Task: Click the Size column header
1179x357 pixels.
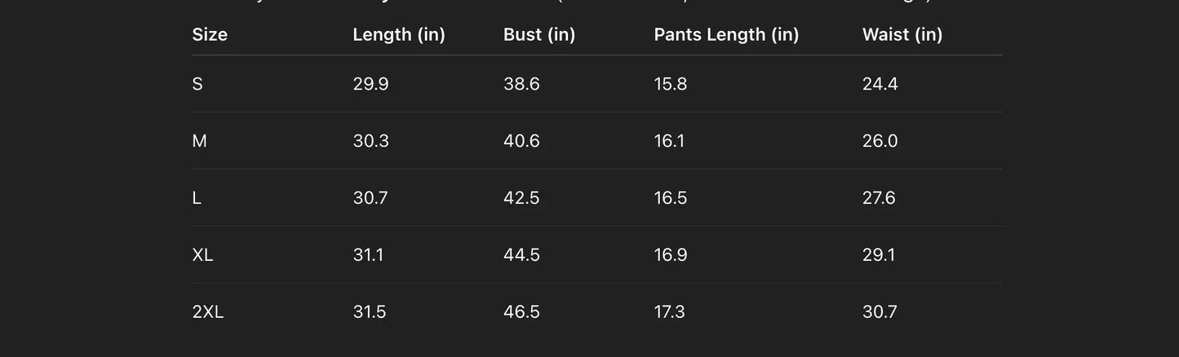Action: (x=210, y=34)
